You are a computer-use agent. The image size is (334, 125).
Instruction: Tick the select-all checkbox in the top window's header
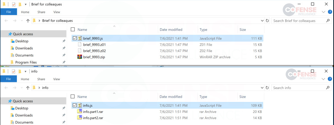pyautogui.click(x=73, y=29)
